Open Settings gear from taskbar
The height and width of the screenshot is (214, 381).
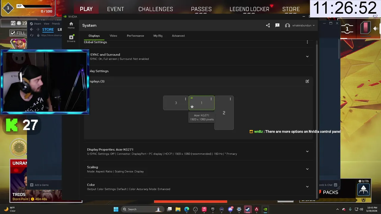[239, 209]
